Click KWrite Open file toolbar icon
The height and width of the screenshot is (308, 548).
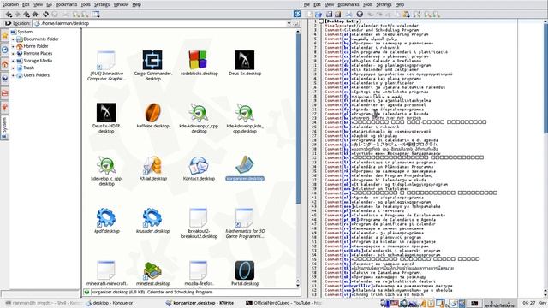pos(319,15)
